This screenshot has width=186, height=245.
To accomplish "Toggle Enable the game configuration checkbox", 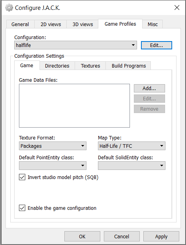I will [x=22, y=208].
